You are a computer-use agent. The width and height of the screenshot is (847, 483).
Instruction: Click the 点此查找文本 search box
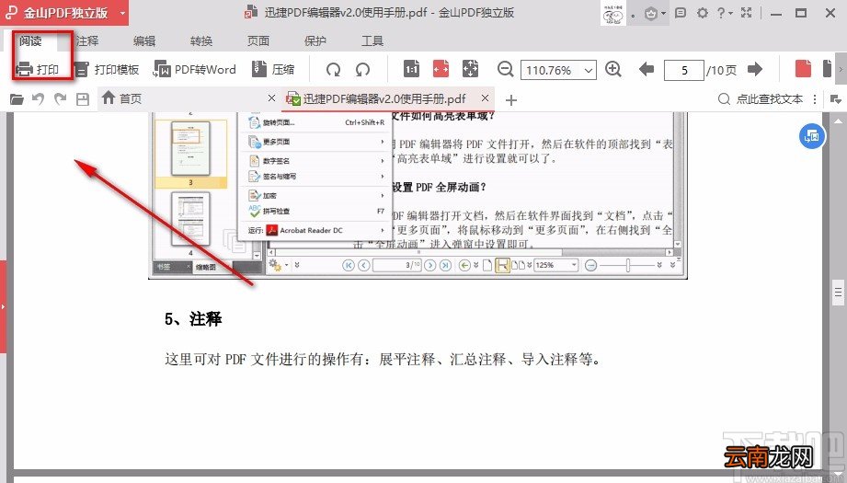pyautogui.click(x=761, y=99)
